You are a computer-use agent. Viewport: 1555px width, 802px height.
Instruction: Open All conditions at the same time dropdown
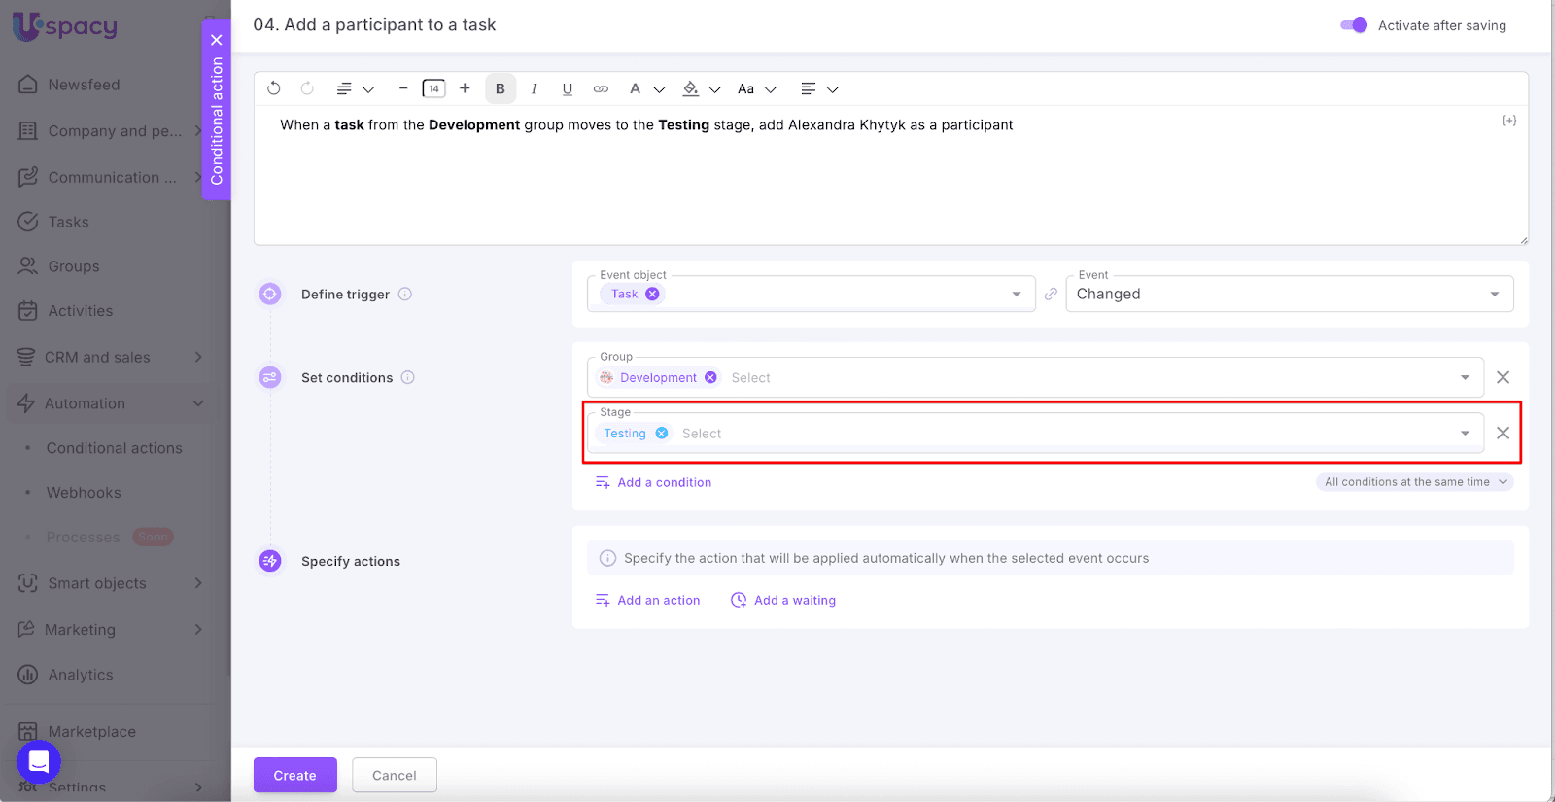(1414, 482)
